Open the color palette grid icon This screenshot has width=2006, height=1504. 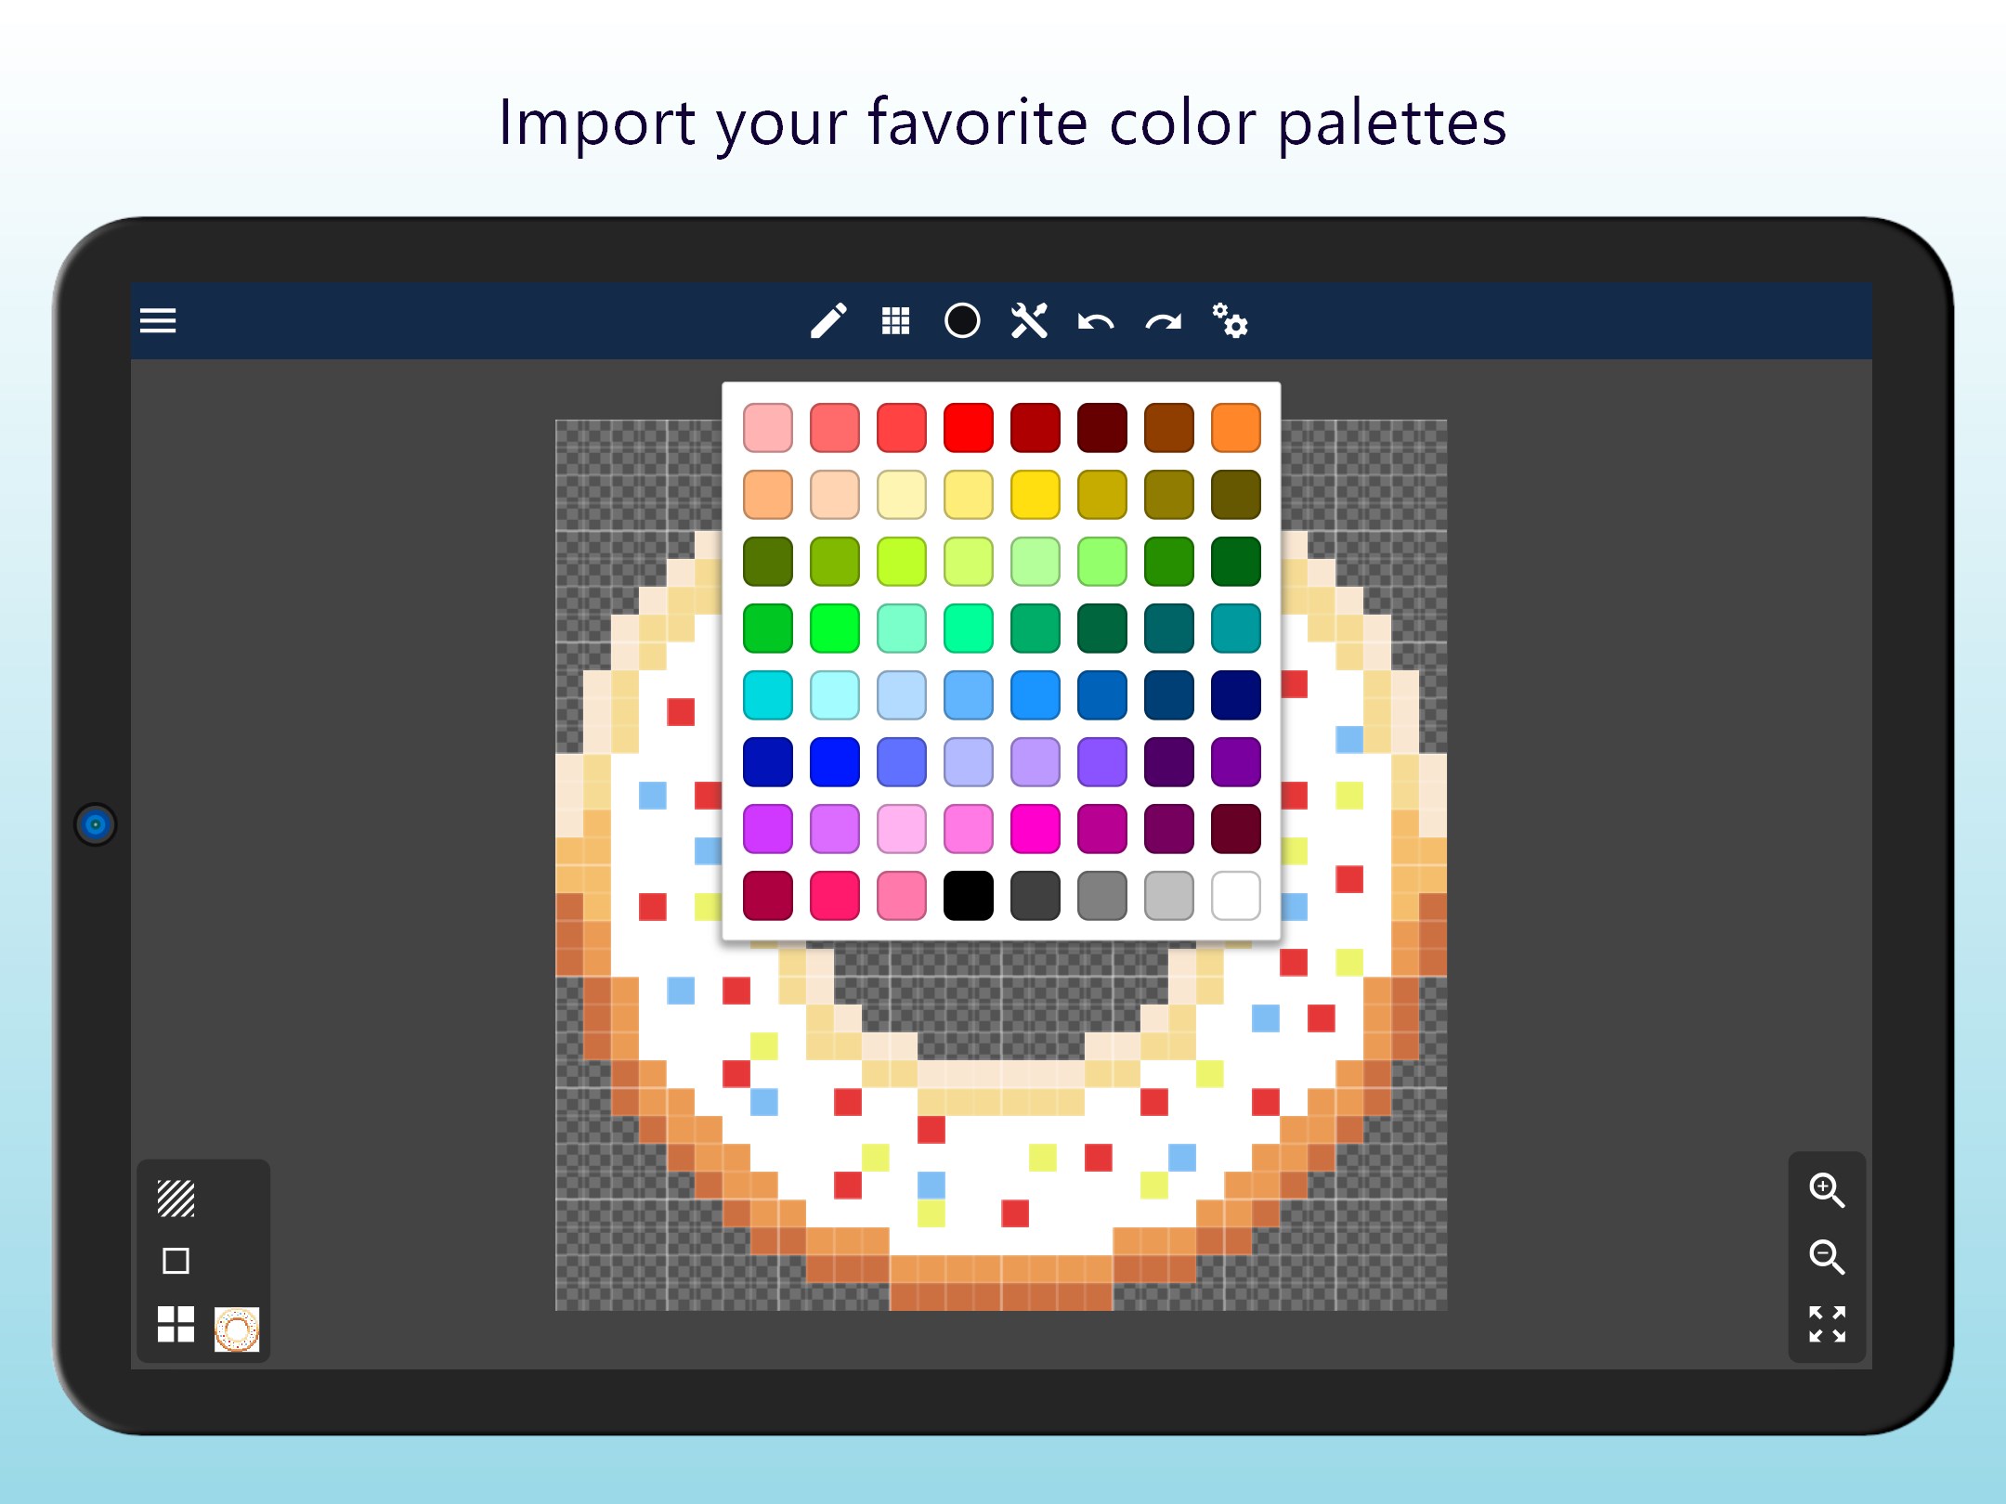[895, 321]
